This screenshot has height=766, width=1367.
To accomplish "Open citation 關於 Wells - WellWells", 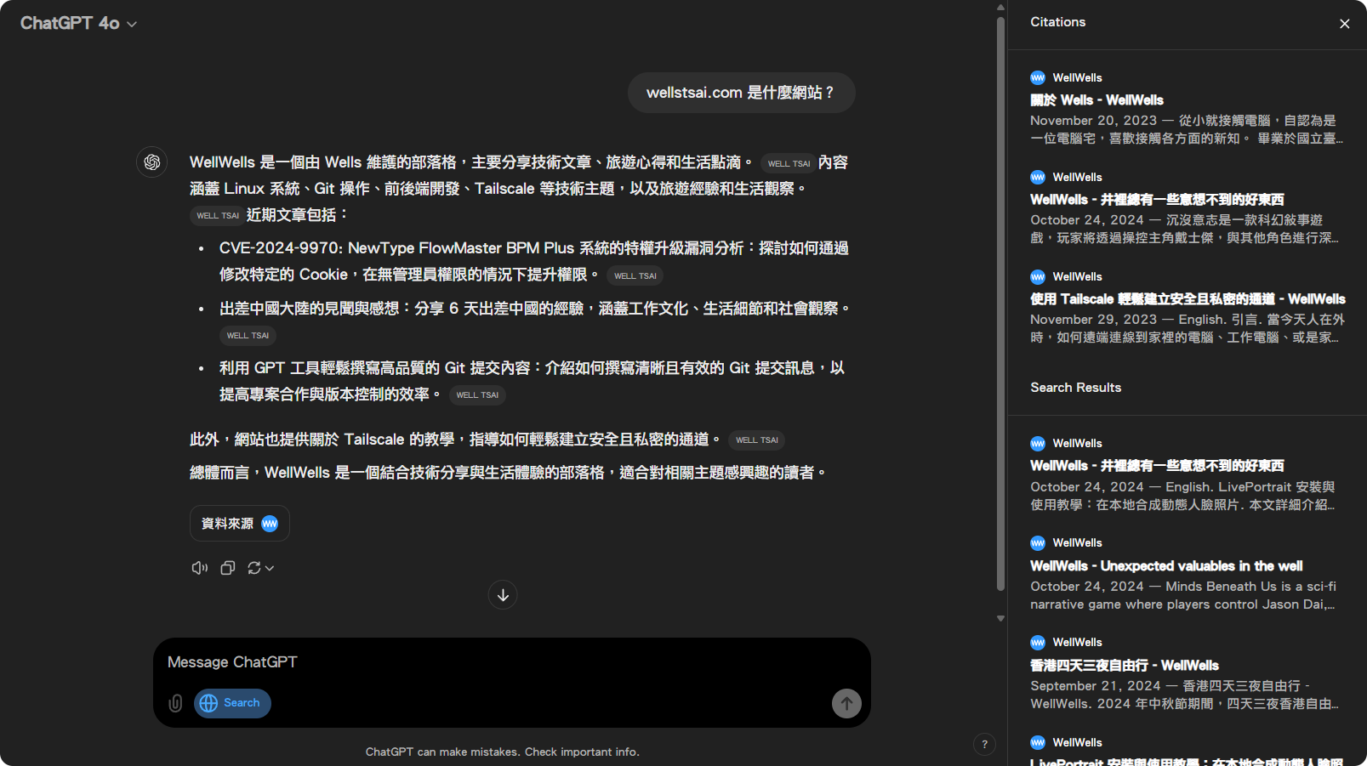I will (x=1096, y=100).
